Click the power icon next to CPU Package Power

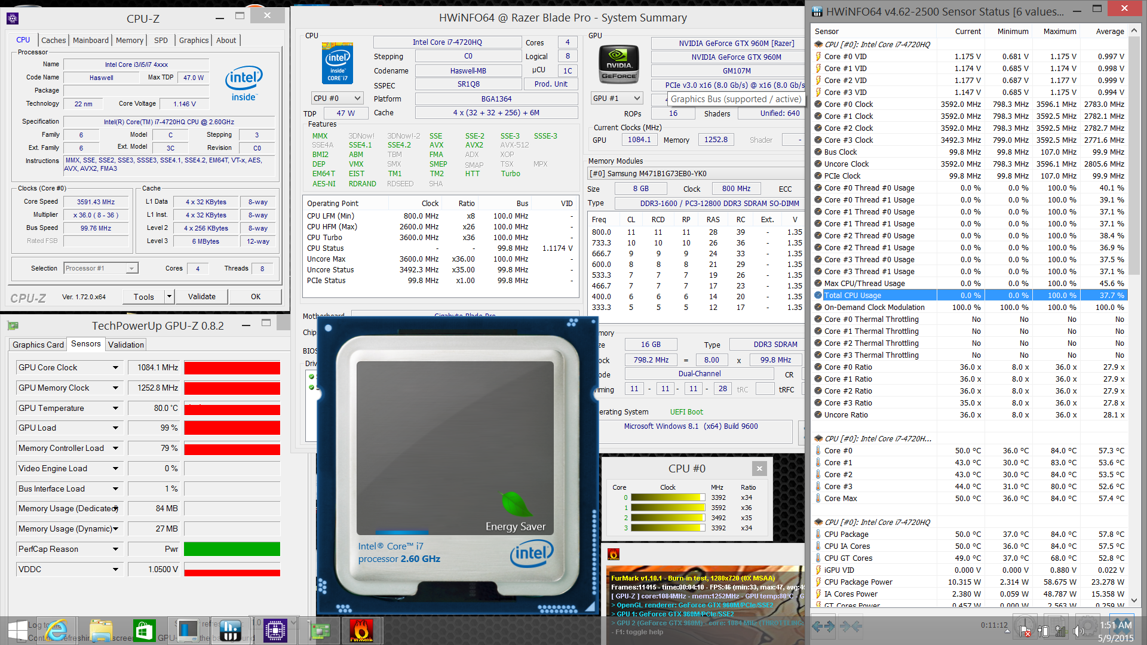click(818, 582)
